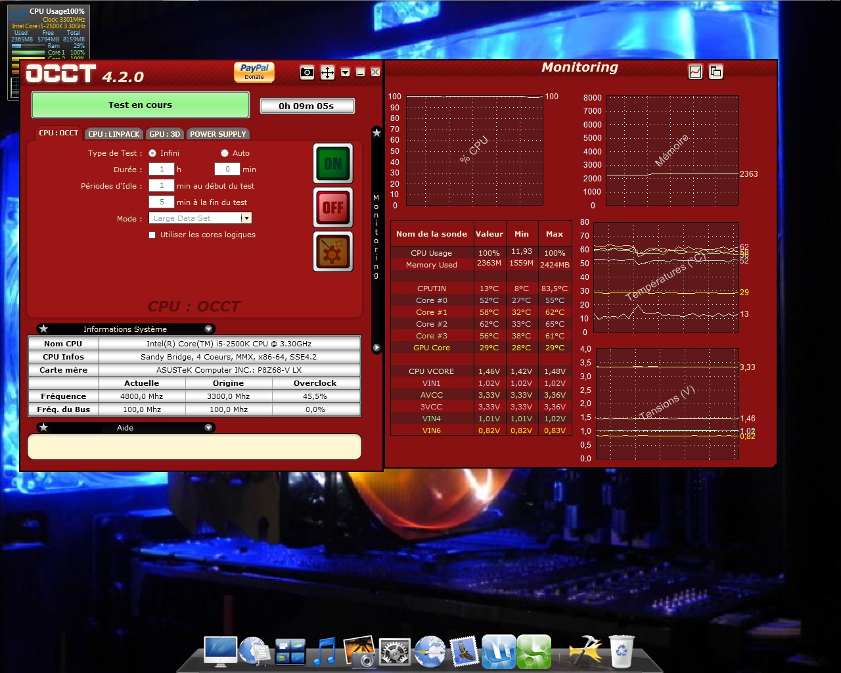
Task: Open the POWER SUPPLY tab
Action: (x=217, y=134)
